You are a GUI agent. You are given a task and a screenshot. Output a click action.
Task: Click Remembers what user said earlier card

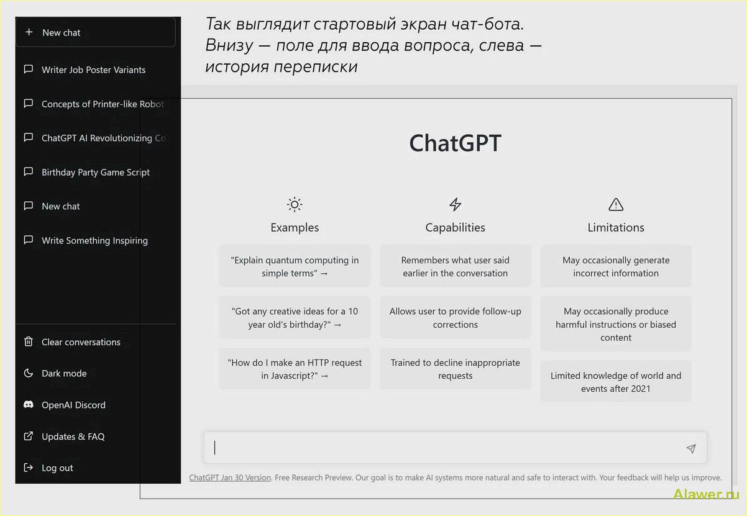click(456, 266)
